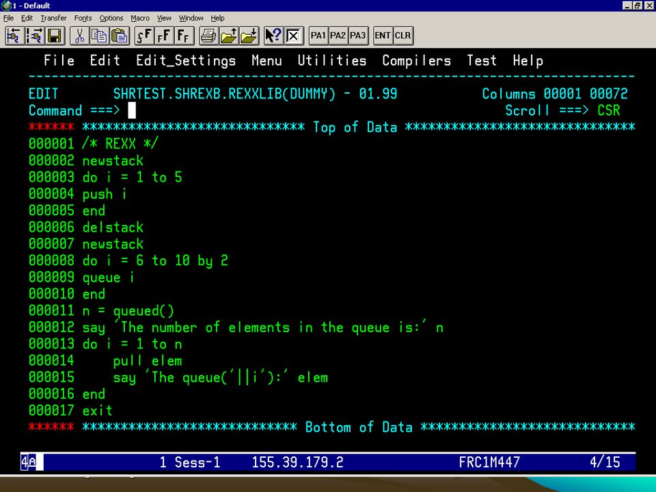Click the ENT enter key button
Screen dimensions: 656x492
pyautogui.click(x=383, y=36)
